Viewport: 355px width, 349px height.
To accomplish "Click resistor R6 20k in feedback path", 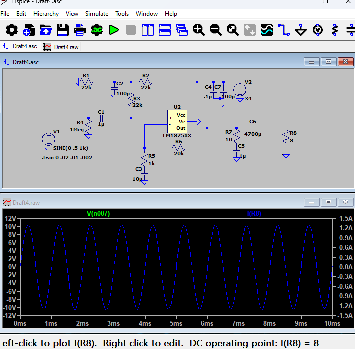I will [179, 148].
